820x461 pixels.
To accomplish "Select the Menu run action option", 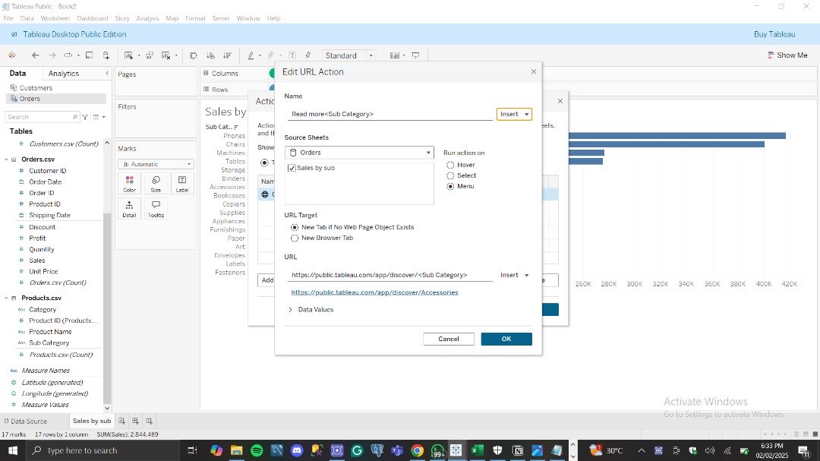I will [x=450, y=186].
